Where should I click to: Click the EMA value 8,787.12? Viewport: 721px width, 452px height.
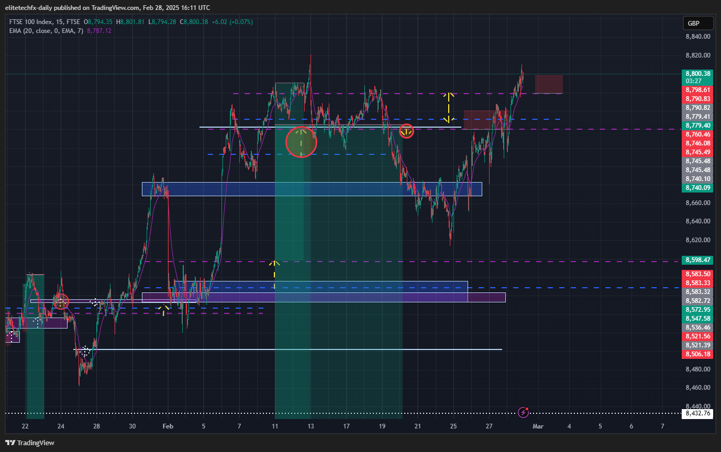coord(99,31)
